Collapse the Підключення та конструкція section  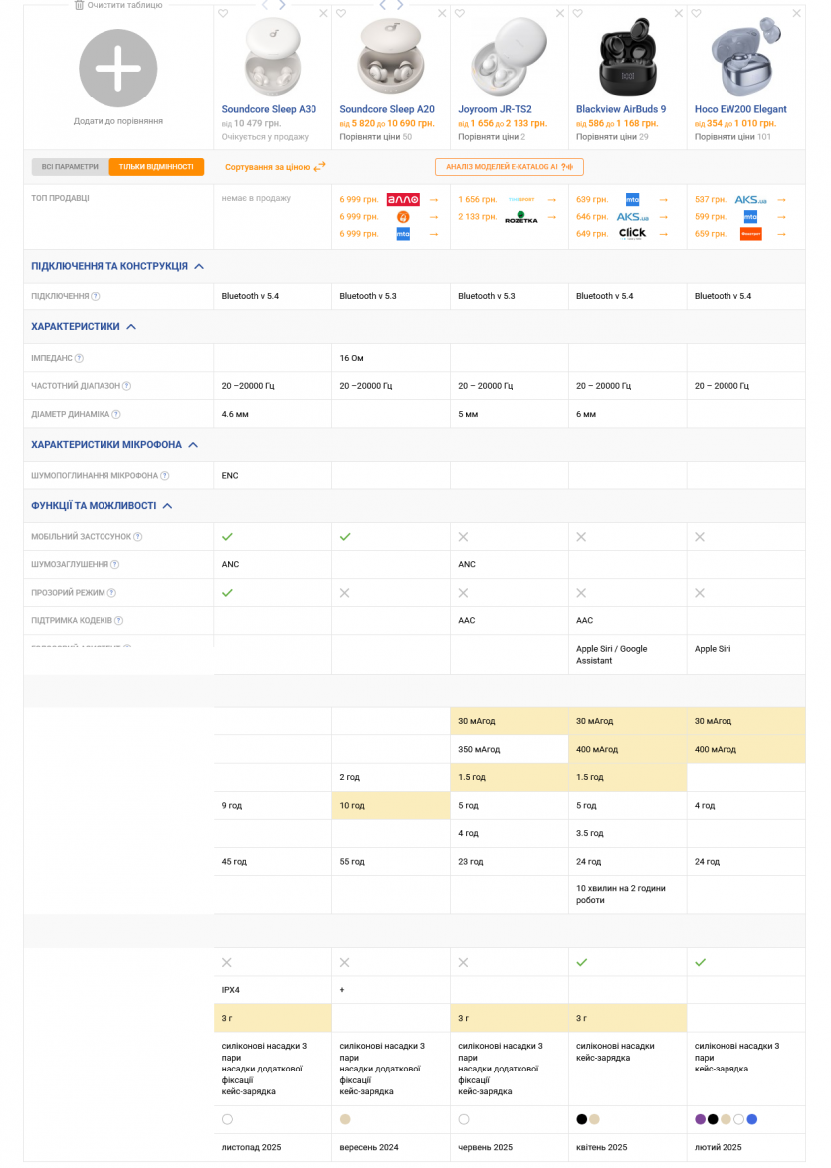pyautogui.click(x=199, y=267)
